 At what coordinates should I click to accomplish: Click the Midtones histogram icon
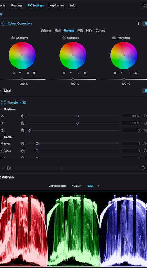pos(64,38)
